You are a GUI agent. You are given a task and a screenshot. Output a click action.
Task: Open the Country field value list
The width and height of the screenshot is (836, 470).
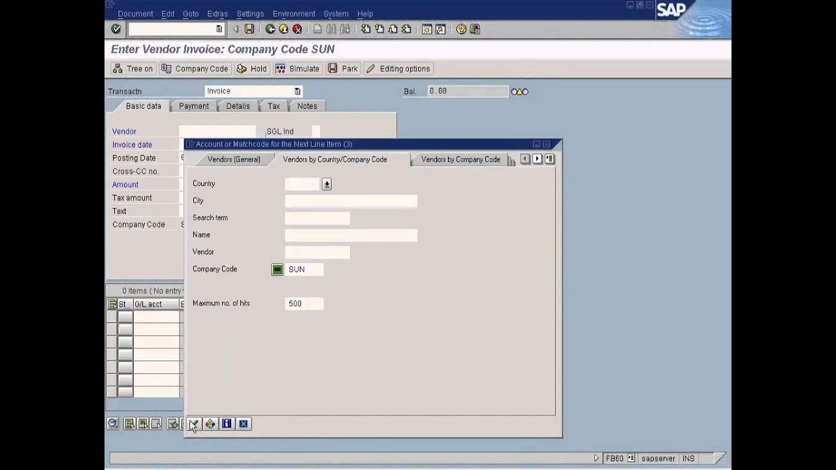[327, 185]
